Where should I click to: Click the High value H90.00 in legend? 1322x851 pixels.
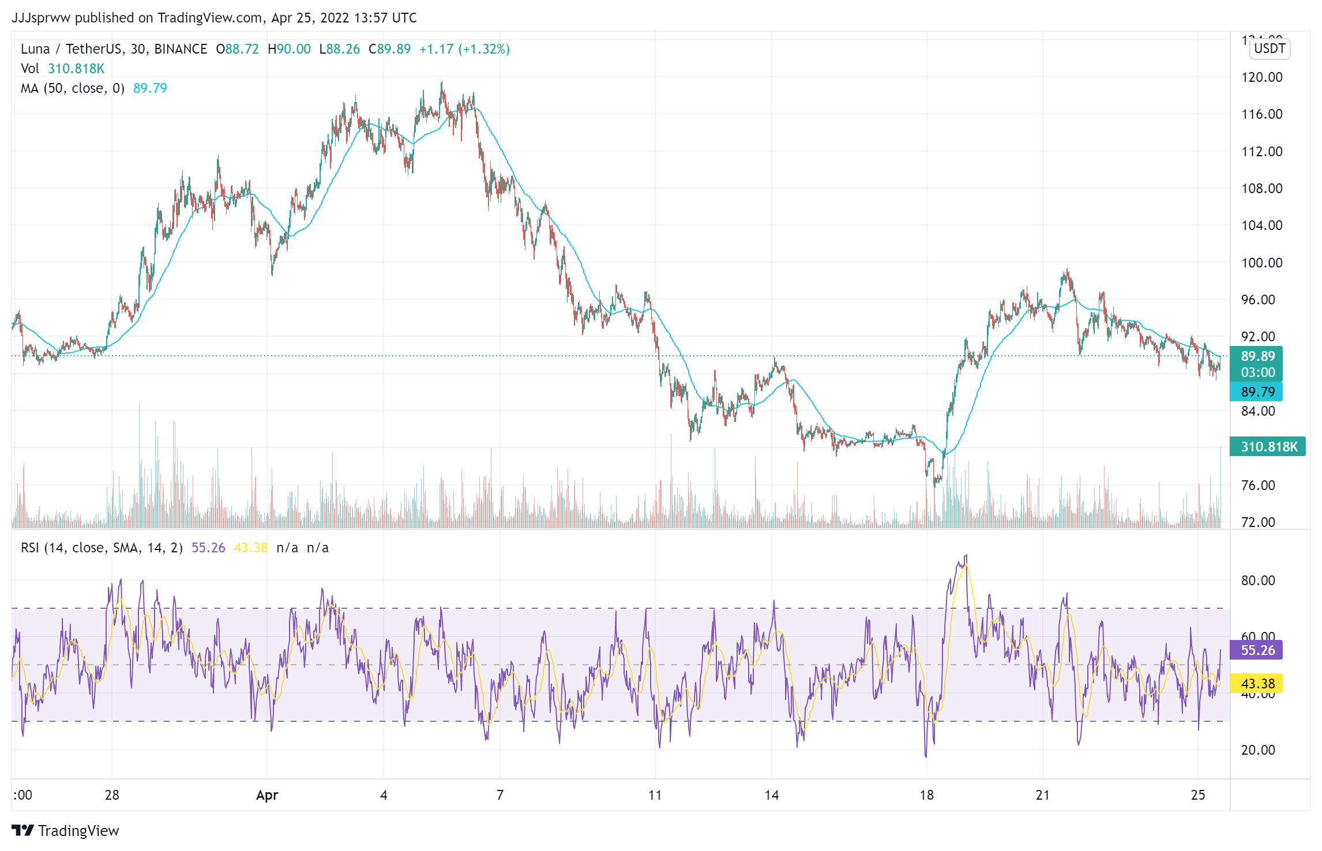[x=289, y=49]
